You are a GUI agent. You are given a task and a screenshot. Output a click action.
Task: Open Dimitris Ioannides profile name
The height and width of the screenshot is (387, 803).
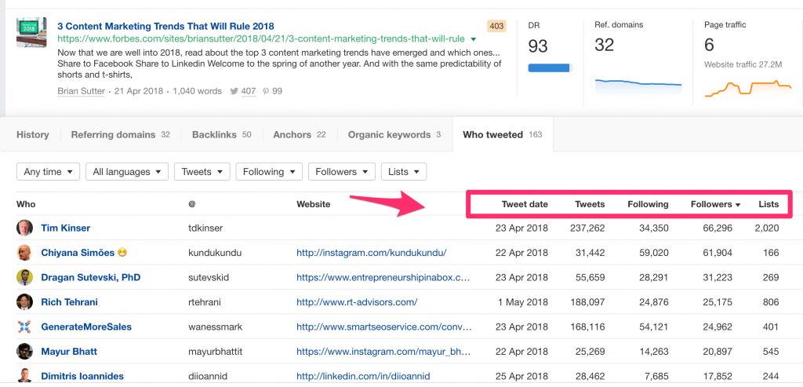click(82, 376)
